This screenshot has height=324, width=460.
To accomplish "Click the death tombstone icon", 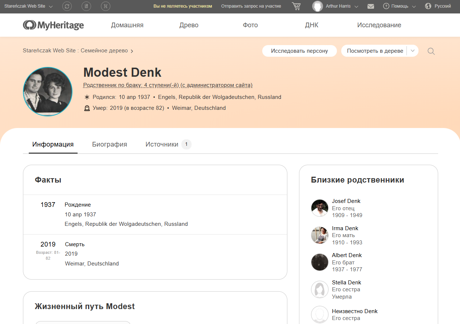I will click(x=87, y=108).
